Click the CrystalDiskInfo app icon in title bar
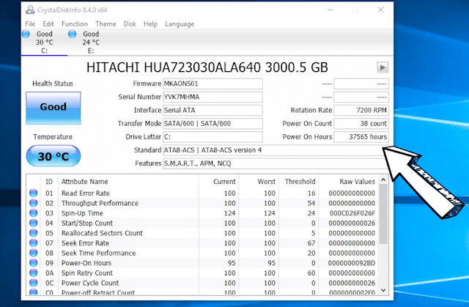Viewport: 469px width, 307px height. 30,10
